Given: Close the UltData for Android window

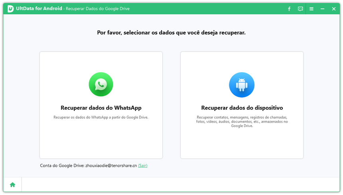Looking at the screenshot, I should click(334, 9).
